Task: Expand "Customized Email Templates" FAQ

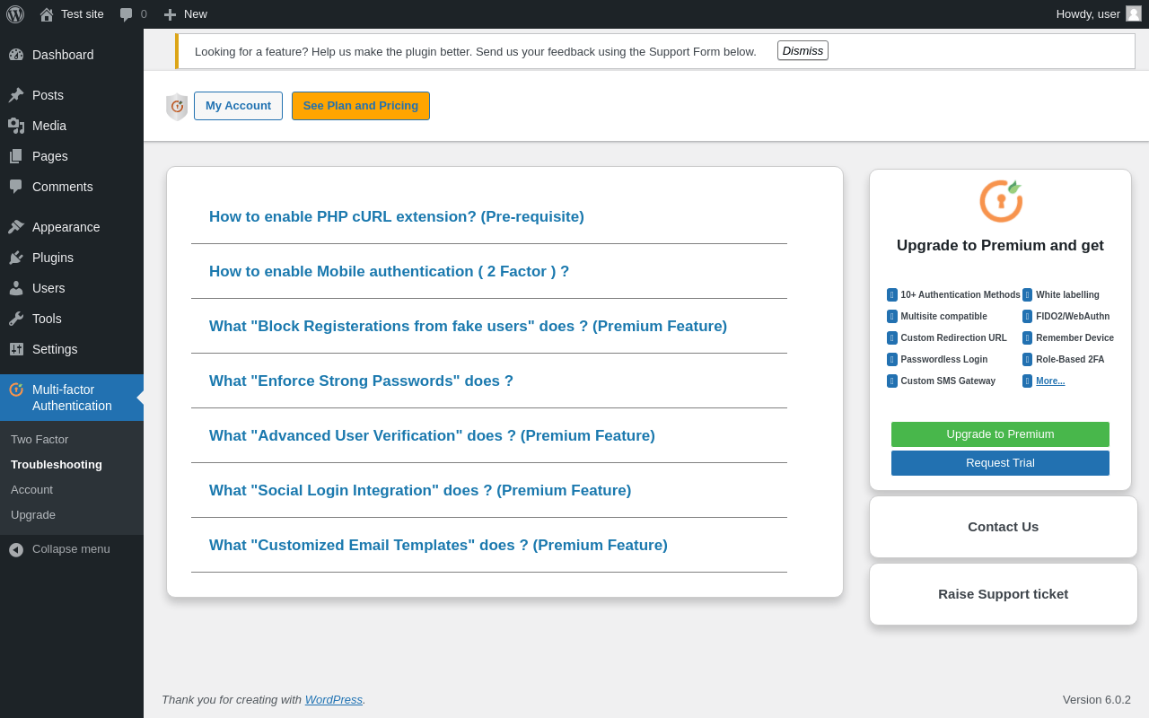Action: coord(438,546)
